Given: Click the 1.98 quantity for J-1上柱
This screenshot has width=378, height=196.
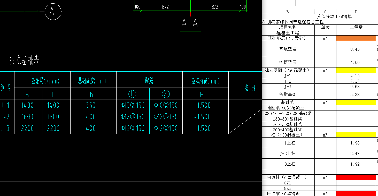Looking at the screenshot, I should click(x=356, y=143).
